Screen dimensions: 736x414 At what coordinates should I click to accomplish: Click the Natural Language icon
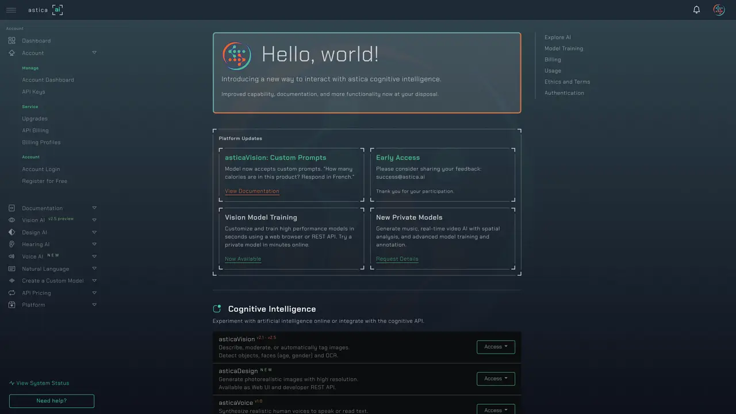click(11, 269)
